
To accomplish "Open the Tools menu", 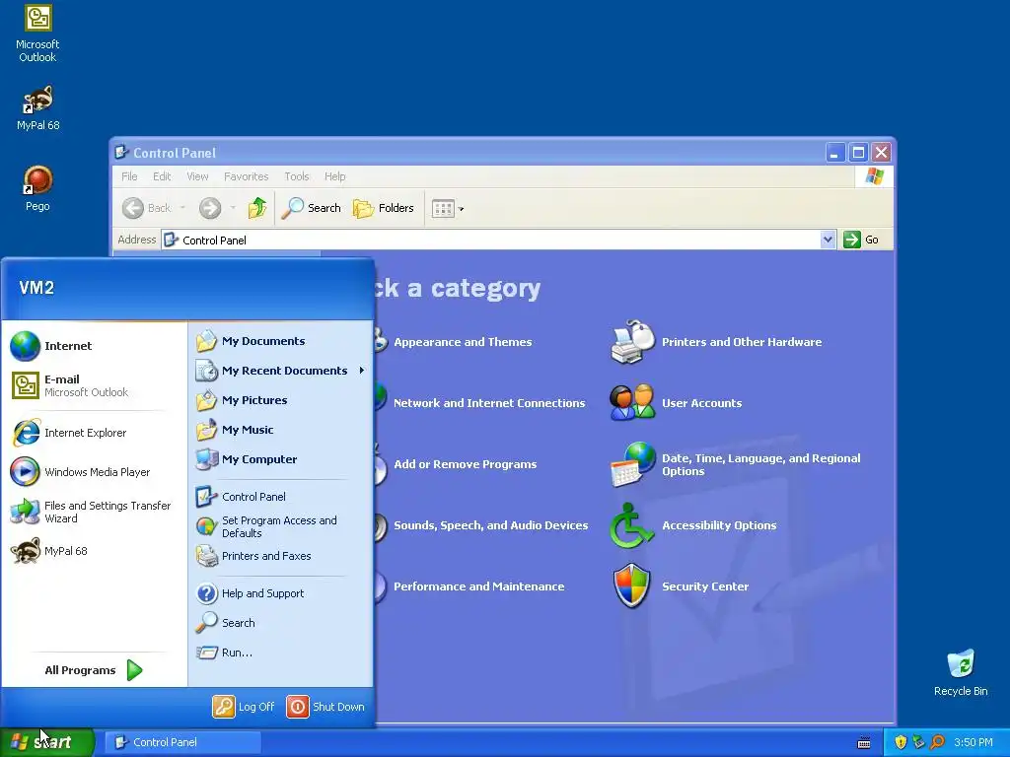I will (297, 176).
